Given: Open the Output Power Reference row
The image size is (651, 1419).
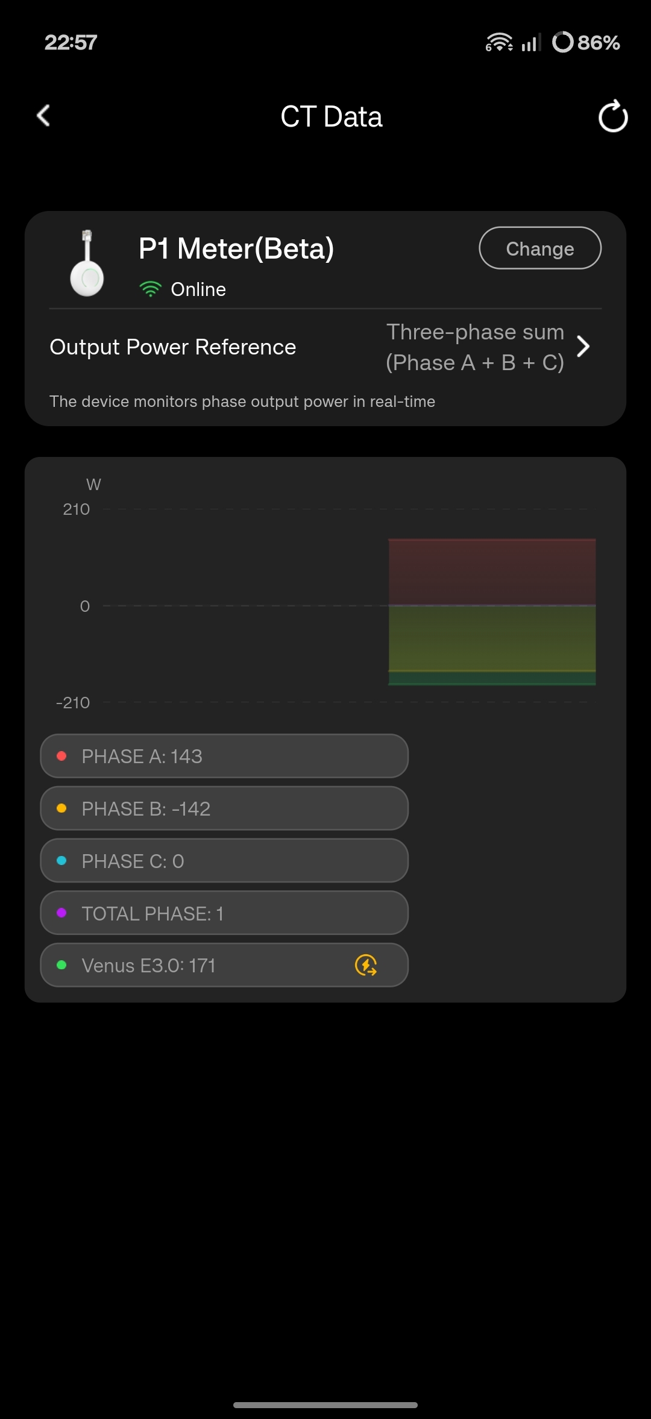Looking at the screenshot, I should click(x=173, y=347).
